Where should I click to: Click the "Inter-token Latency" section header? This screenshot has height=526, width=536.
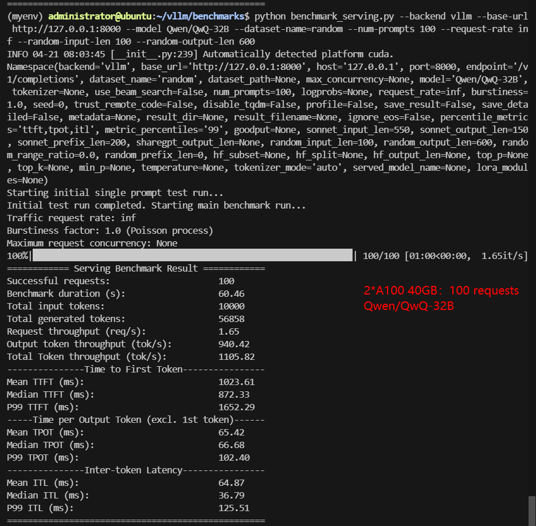134,470
